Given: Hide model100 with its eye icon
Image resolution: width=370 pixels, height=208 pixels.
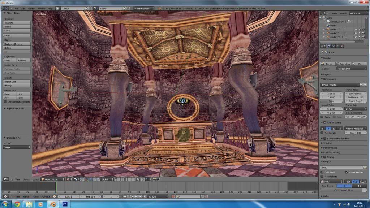Looking at the screenshot, I should point(356,37).
